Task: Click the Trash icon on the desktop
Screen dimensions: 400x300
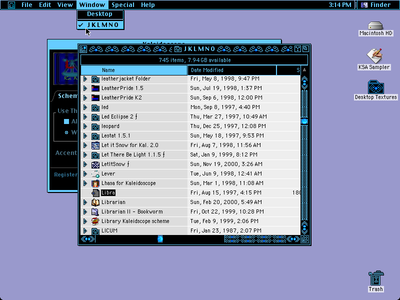Action: [376, 278]
